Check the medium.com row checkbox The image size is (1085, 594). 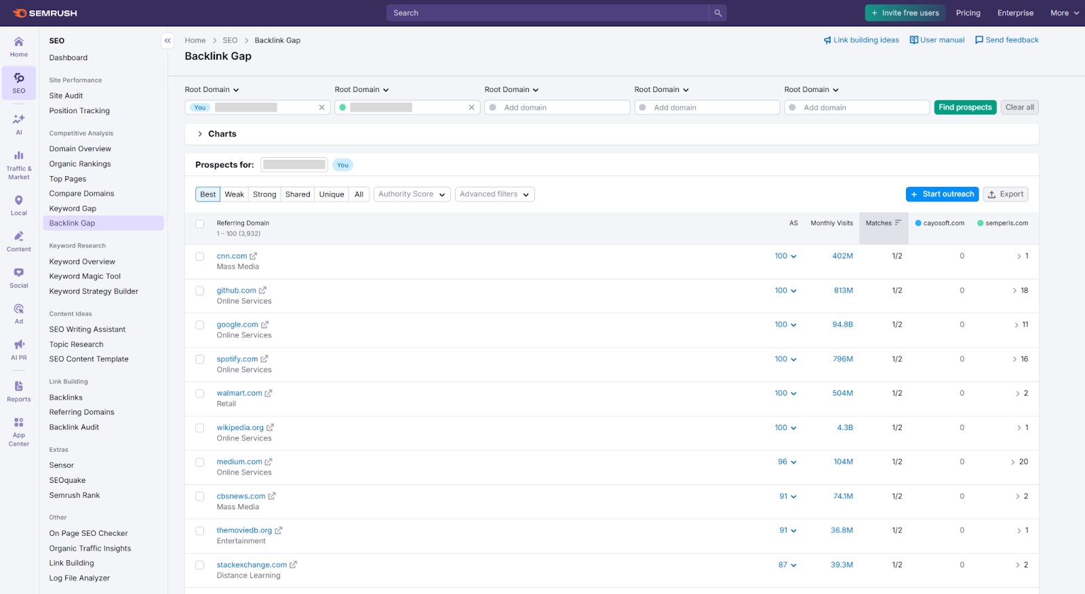[x=200, y=463]
